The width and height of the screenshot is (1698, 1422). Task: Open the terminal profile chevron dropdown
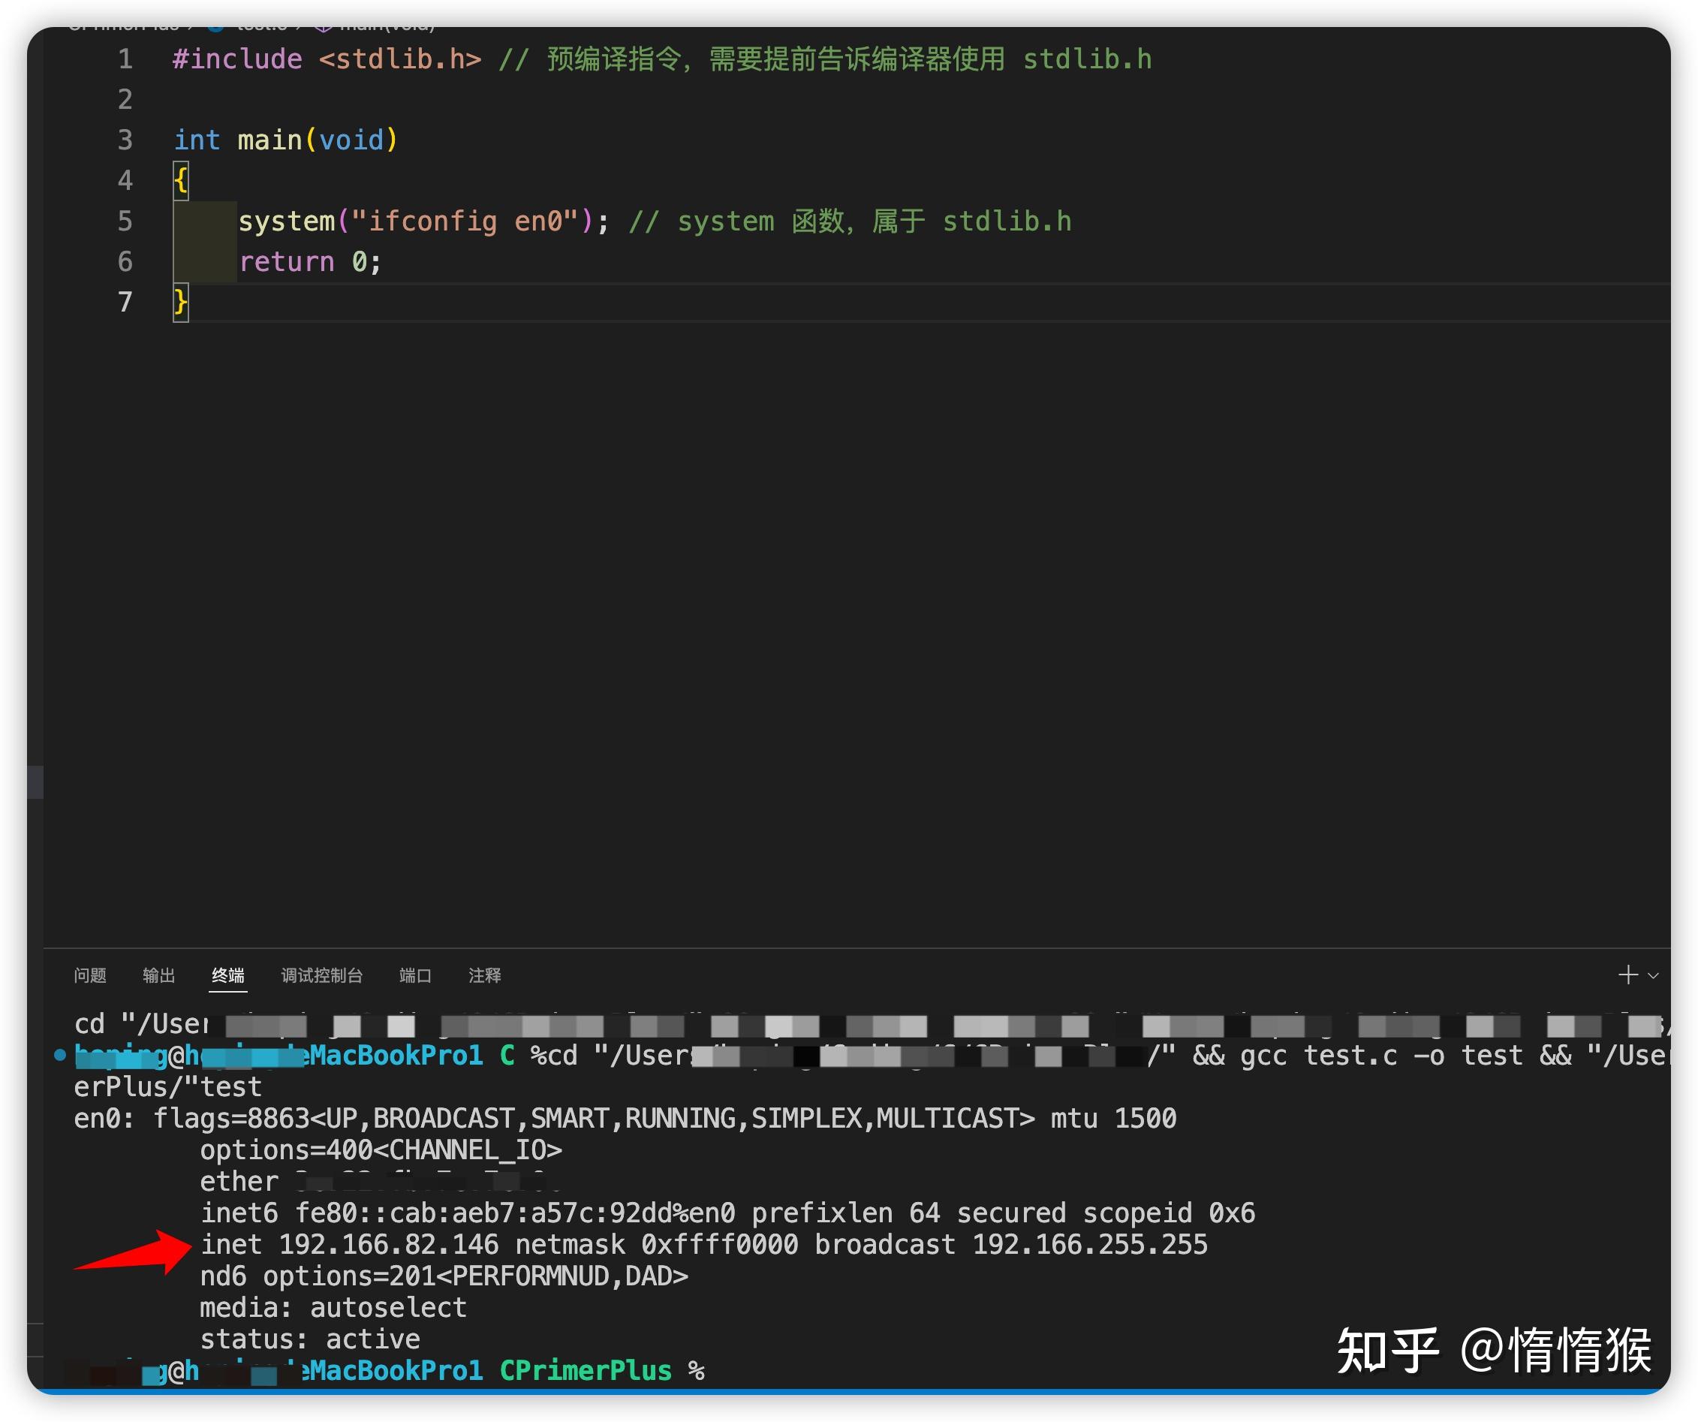1652,975
